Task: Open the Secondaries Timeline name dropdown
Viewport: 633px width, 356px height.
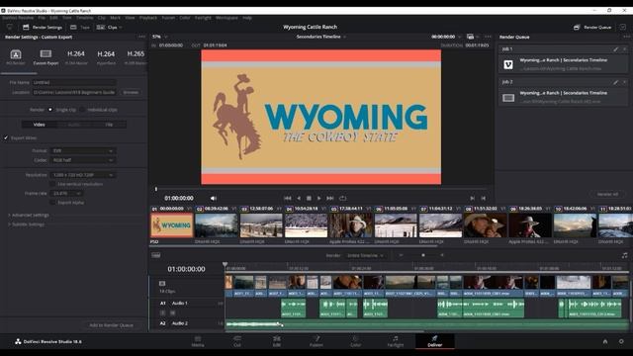Action: pyautogui.click(x=320, y=37)
